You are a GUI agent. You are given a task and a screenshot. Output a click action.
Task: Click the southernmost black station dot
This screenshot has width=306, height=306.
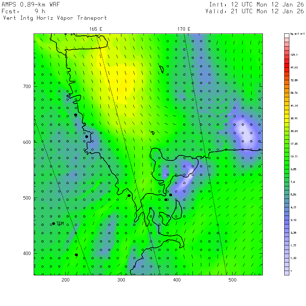[x=76, y=255]
